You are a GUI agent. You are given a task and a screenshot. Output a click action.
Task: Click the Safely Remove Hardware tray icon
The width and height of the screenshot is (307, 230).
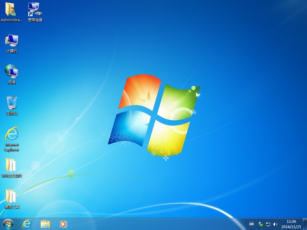pyautogui.click(x=260, y=224)
